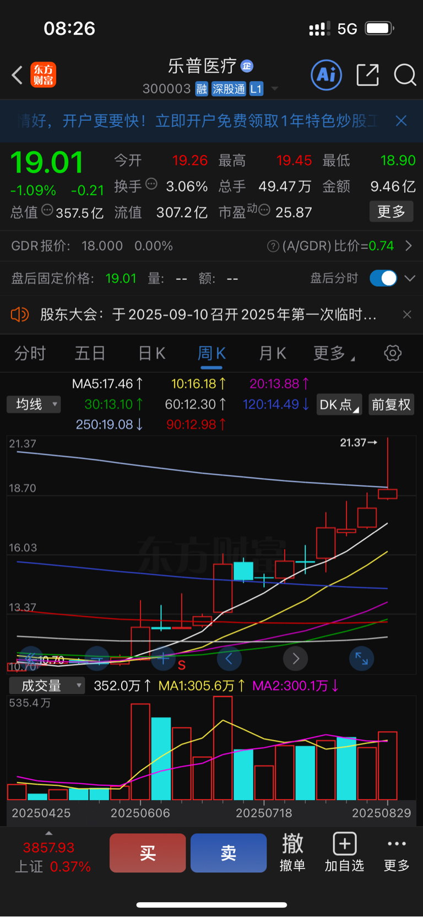Open the 均线 indicator dropdown
Viewport: 423px width, 917px height.
click(34, 405)
